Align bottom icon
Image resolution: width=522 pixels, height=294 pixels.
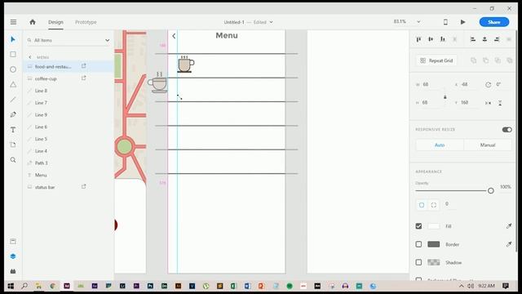[442, 39]
